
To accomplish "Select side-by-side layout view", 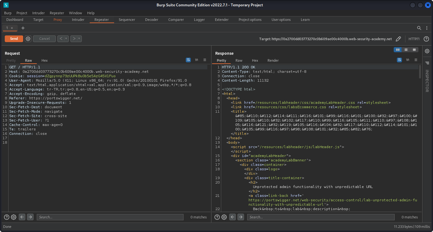I will (x=397, y=50).
